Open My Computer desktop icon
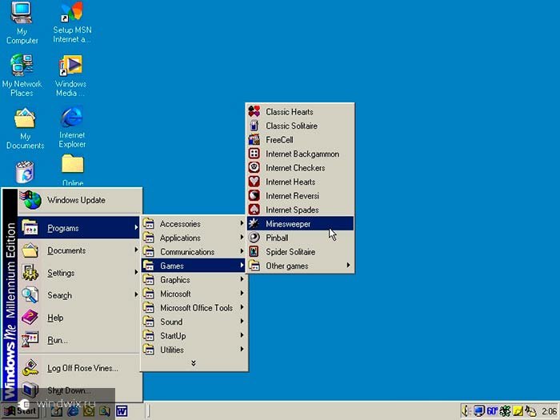Viewport: 560px width, 420px height. tap(22, 23)
